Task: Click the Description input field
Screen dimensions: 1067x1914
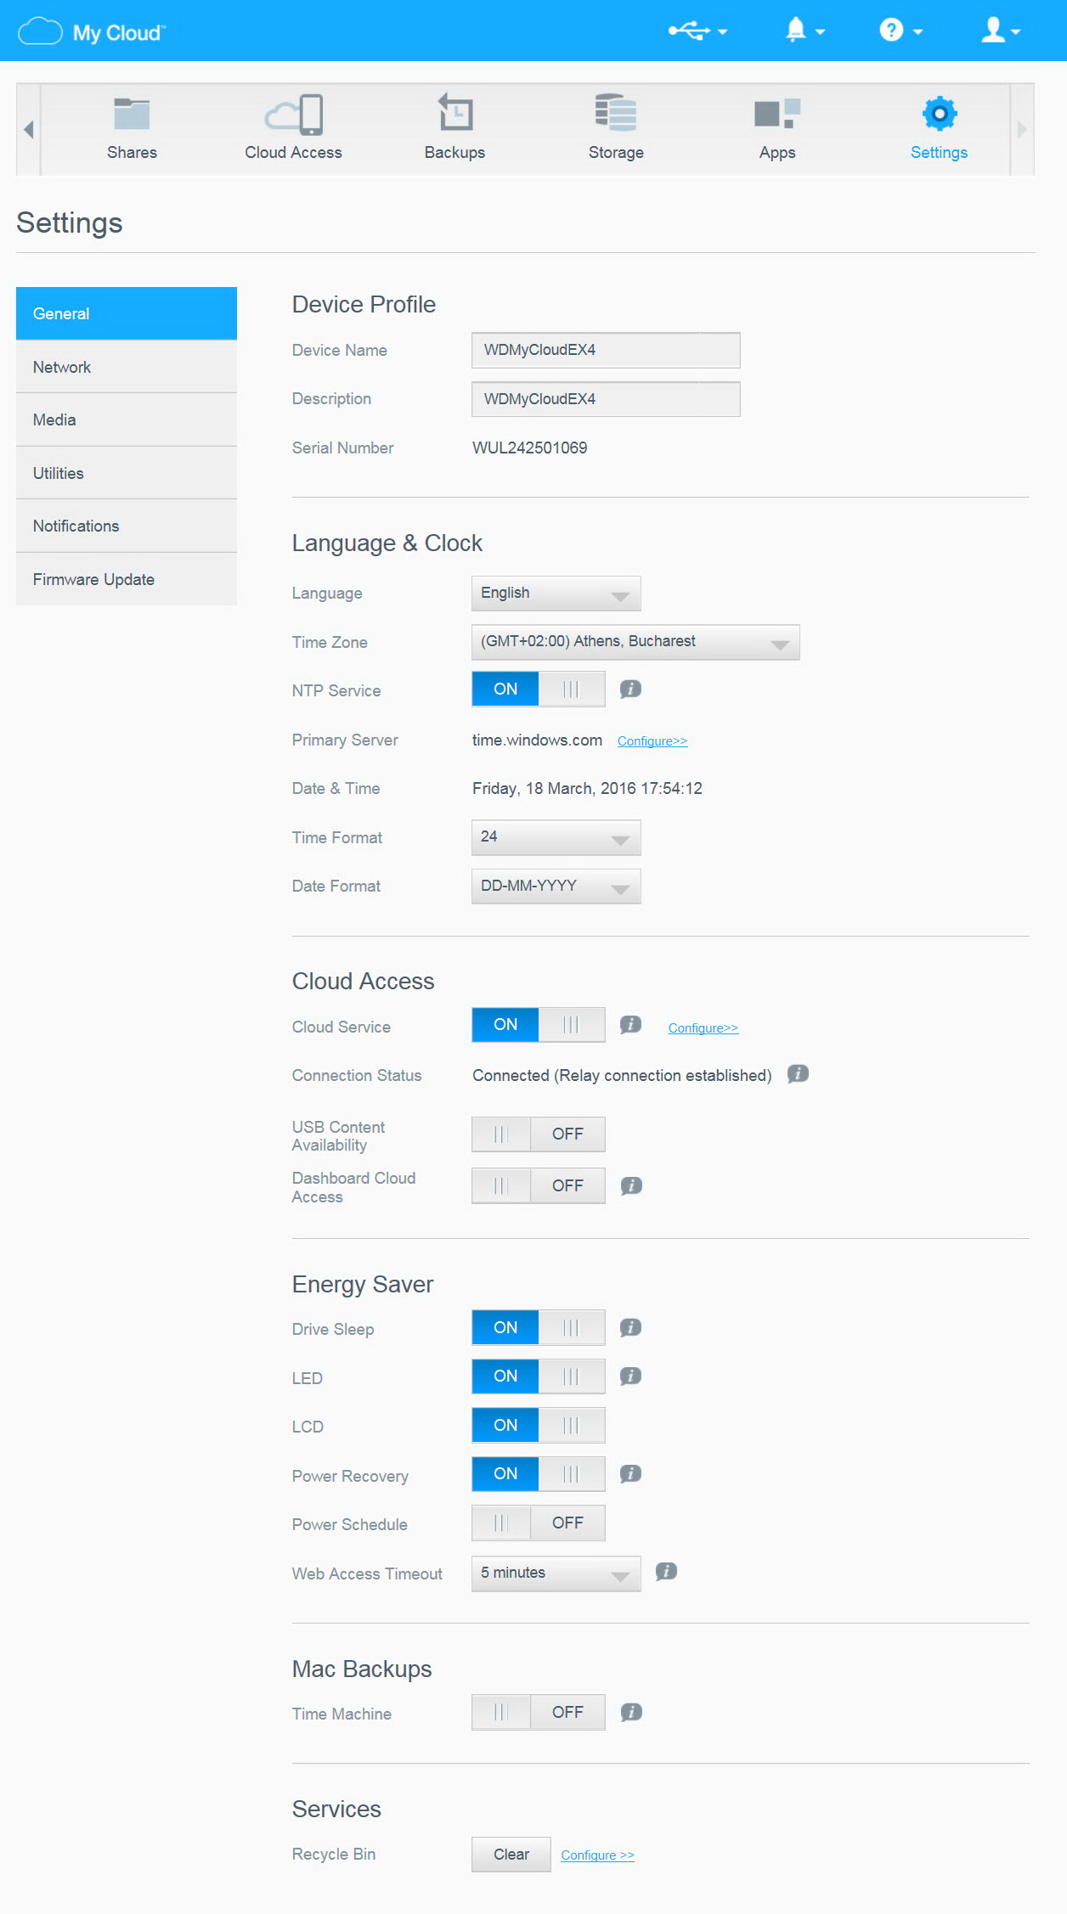Action: click(606, 399)
